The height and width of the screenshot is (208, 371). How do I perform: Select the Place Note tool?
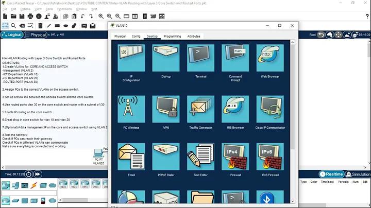(x=40, y=26)
